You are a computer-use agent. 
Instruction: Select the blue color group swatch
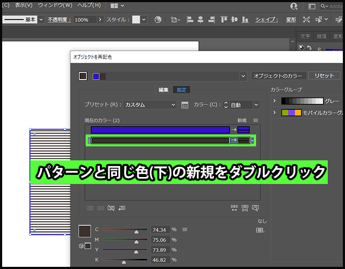(x=96, y=76)
